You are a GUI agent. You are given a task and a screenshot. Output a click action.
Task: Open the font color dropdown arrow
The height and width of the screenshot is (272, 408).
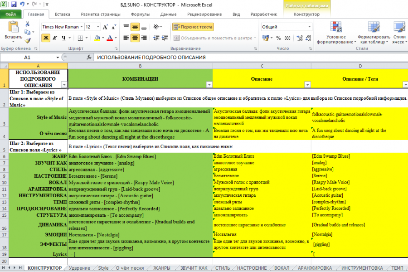[116, 38]
